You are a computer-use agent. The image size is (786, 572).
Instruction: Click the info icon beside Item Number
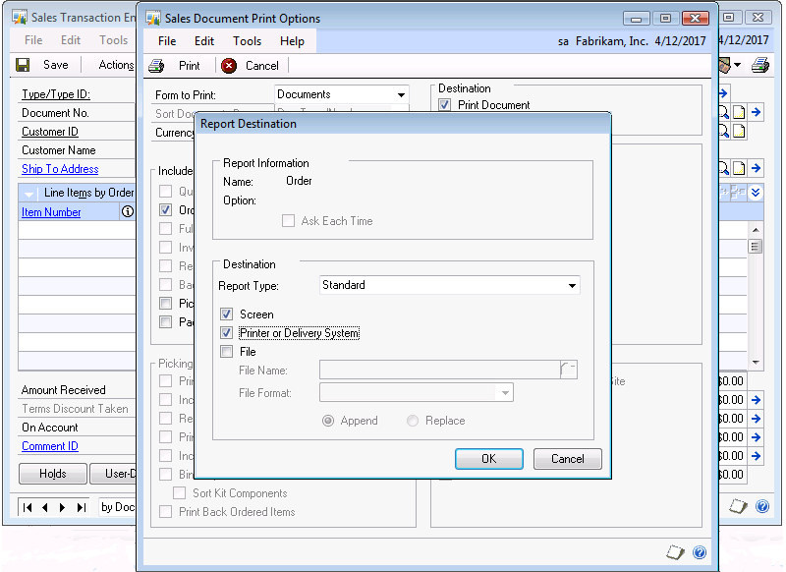pos(127,211)
